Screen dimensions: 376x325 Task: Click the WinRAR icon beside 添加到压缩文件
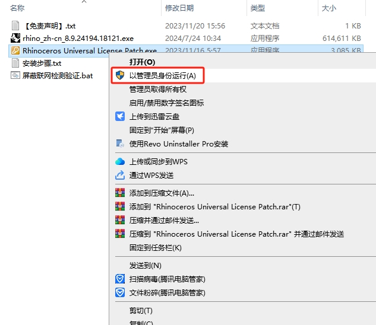[x=120, y=193]
